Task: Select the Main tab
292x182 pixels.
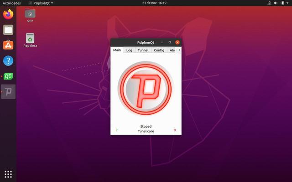Action: pyautogui.click(x=117, y=50)
